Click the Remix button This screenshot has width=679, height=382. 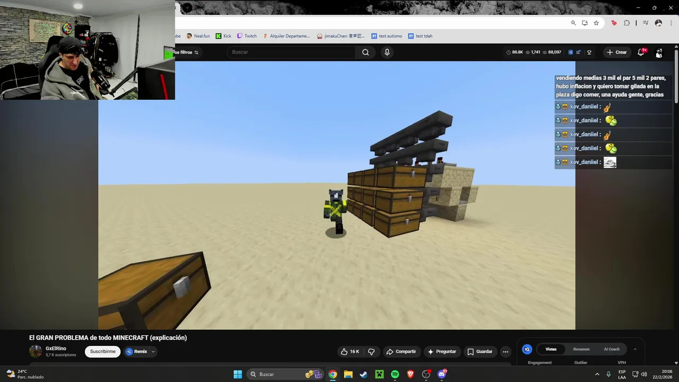click(x=136, y=351)
